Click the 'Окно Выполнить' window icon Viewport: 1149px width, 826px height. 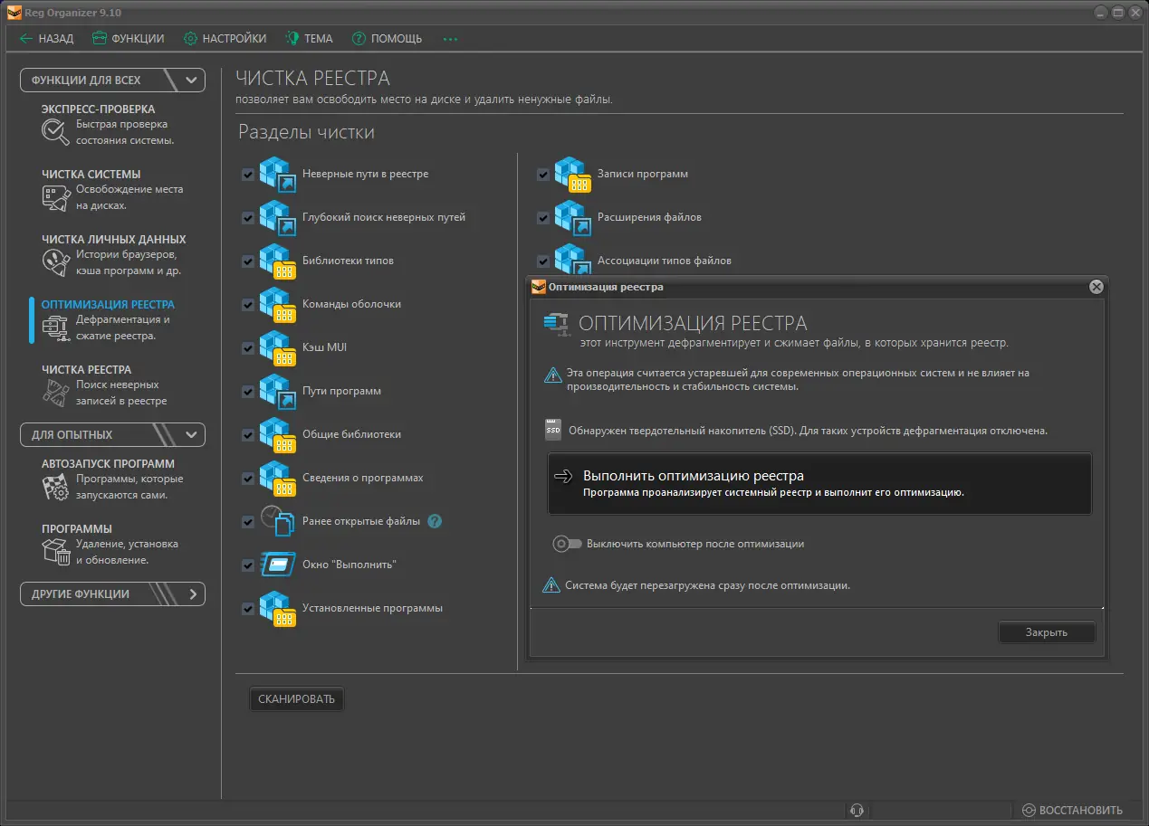pos(278,565)
